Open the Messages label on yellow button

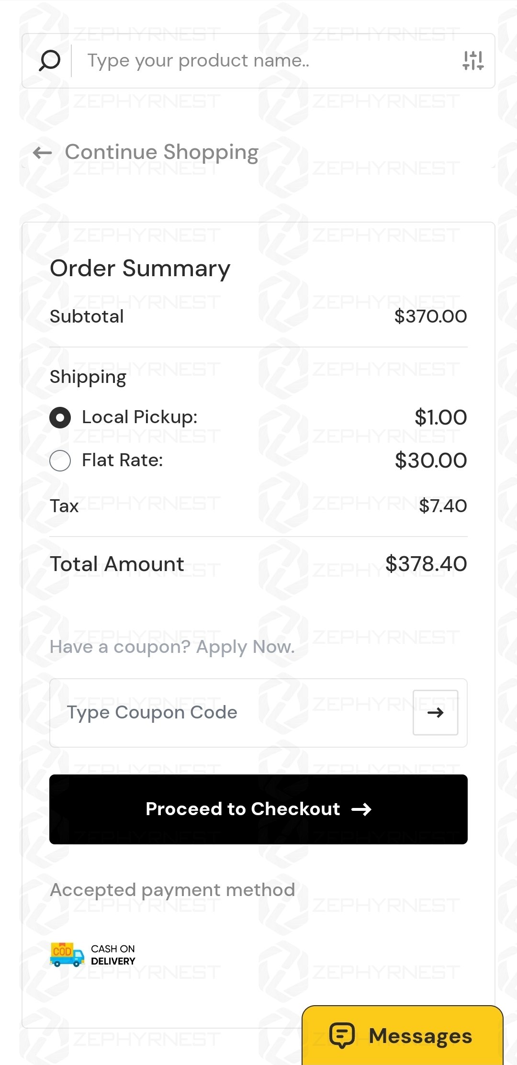(420, 1035)
